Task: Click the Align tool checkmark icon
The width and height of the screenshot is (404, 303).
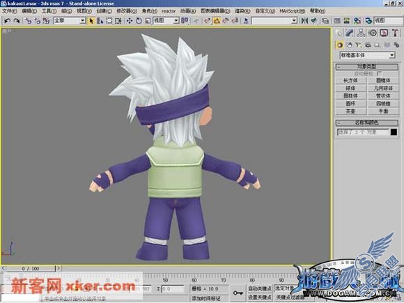Action: coord(313,21)
